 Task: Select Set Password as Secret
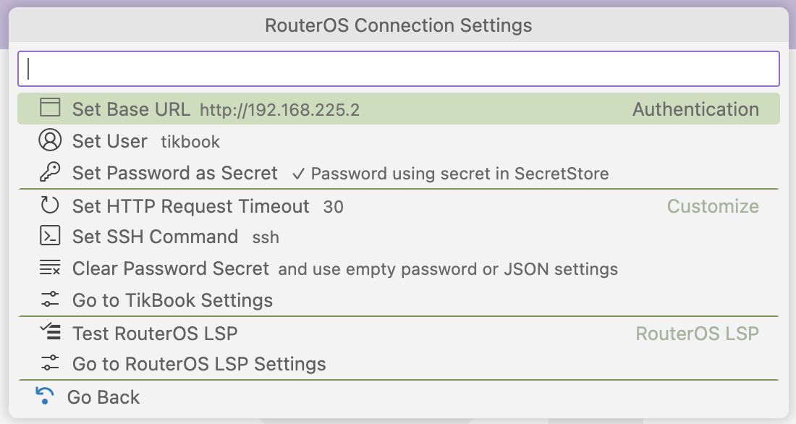point(399,173)
